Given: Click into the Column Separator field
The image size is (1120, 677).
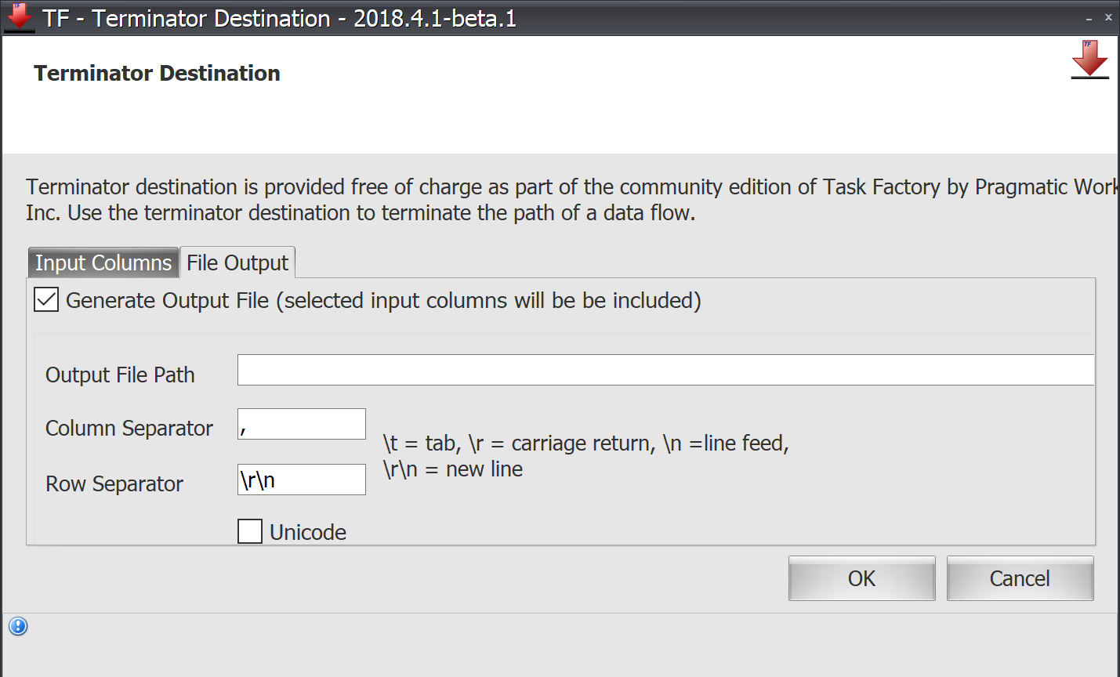Looking at the screenshot, I should point(302,424).
